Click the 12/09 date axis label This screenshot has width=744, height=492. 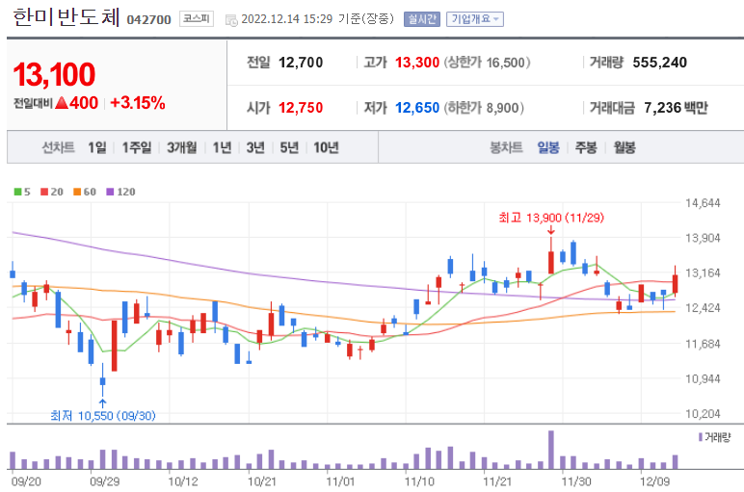point(654,481)
